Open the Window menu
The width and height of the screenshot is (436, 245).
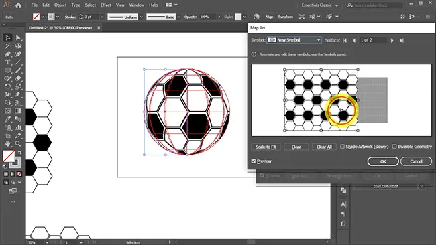tap(137, 5)
